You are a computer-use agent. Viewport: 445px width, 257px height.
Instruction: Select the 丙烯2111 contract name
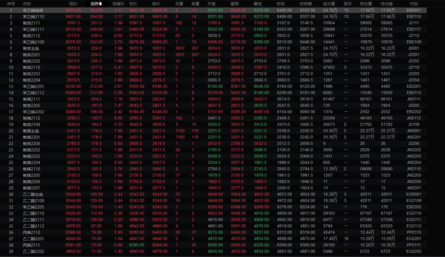(x=31, y=245)
